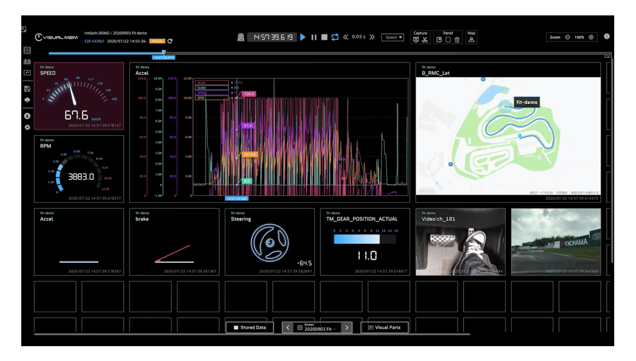Click the orange Reload button

(157, 41)
